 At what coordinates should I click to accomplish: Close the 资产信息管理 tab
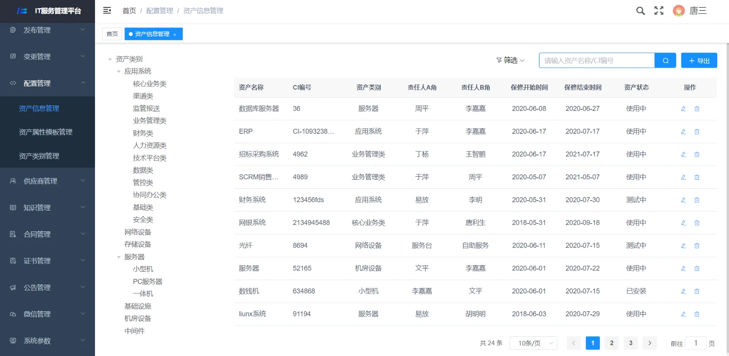click(x=175, y=34)
